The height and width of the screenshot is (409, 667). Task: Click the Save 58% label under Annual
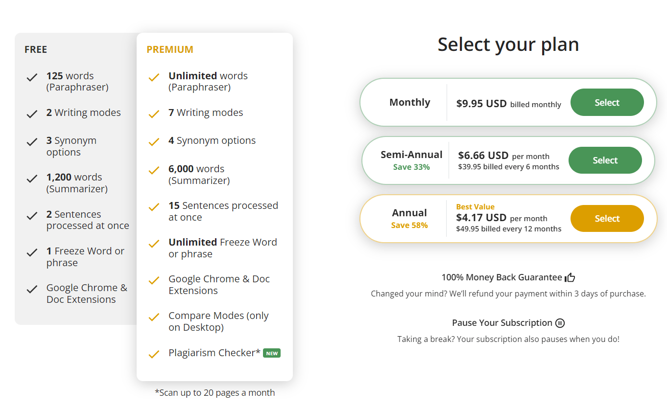[409, 225]
